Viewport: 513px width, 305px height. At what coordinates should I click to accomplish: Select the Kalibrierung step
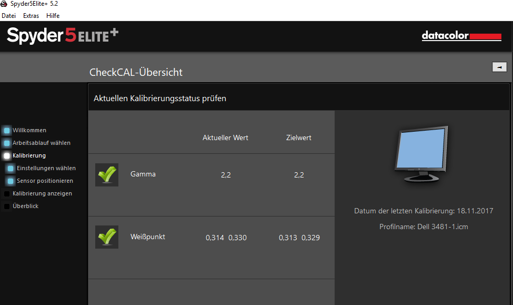pos(29,155)
